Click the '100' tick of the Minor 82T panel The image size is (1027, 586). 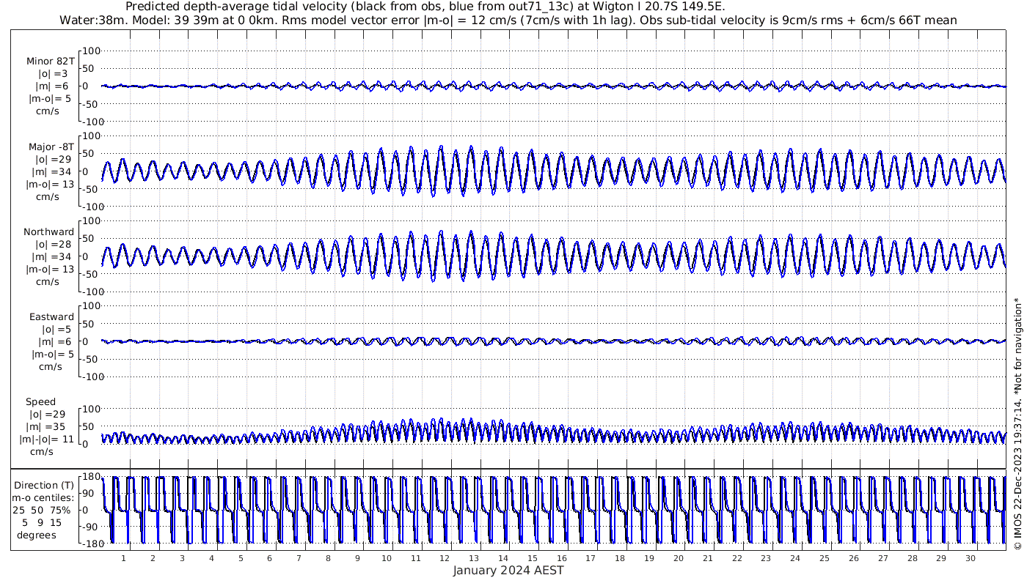coord(91,51)
